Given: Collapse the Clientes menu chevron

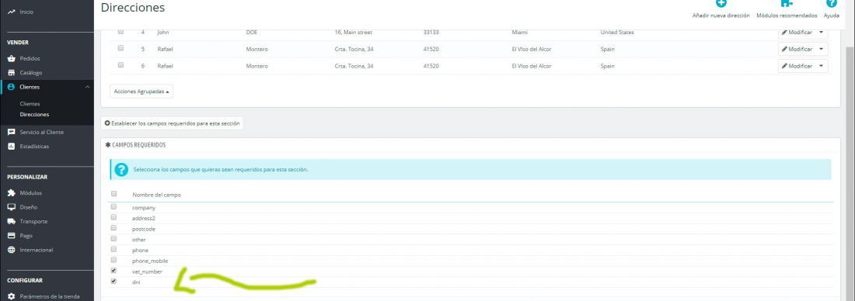Looking at the screenshot, I should (87, 87).
